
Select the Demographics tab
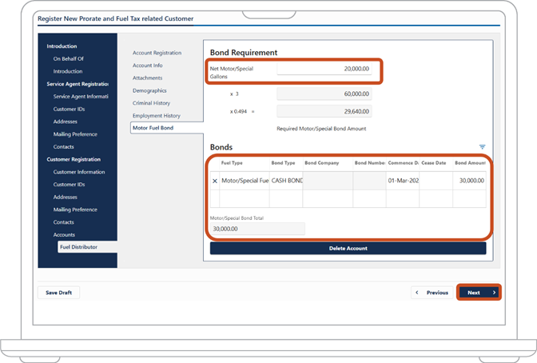coord(149,90)
